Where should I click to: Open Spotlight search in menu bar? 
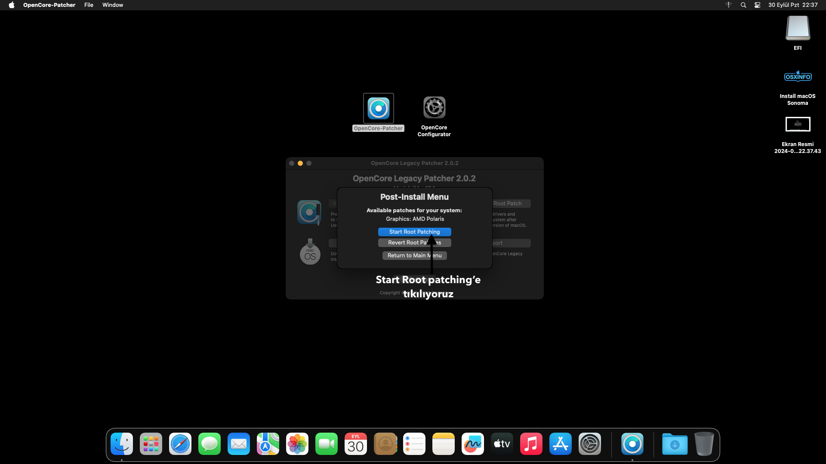[743, 5]
